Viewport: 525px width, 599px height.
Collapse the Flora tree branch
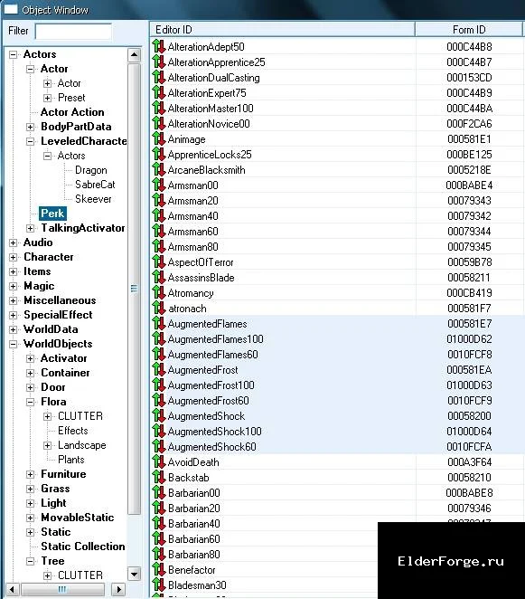tap(30, 402)
